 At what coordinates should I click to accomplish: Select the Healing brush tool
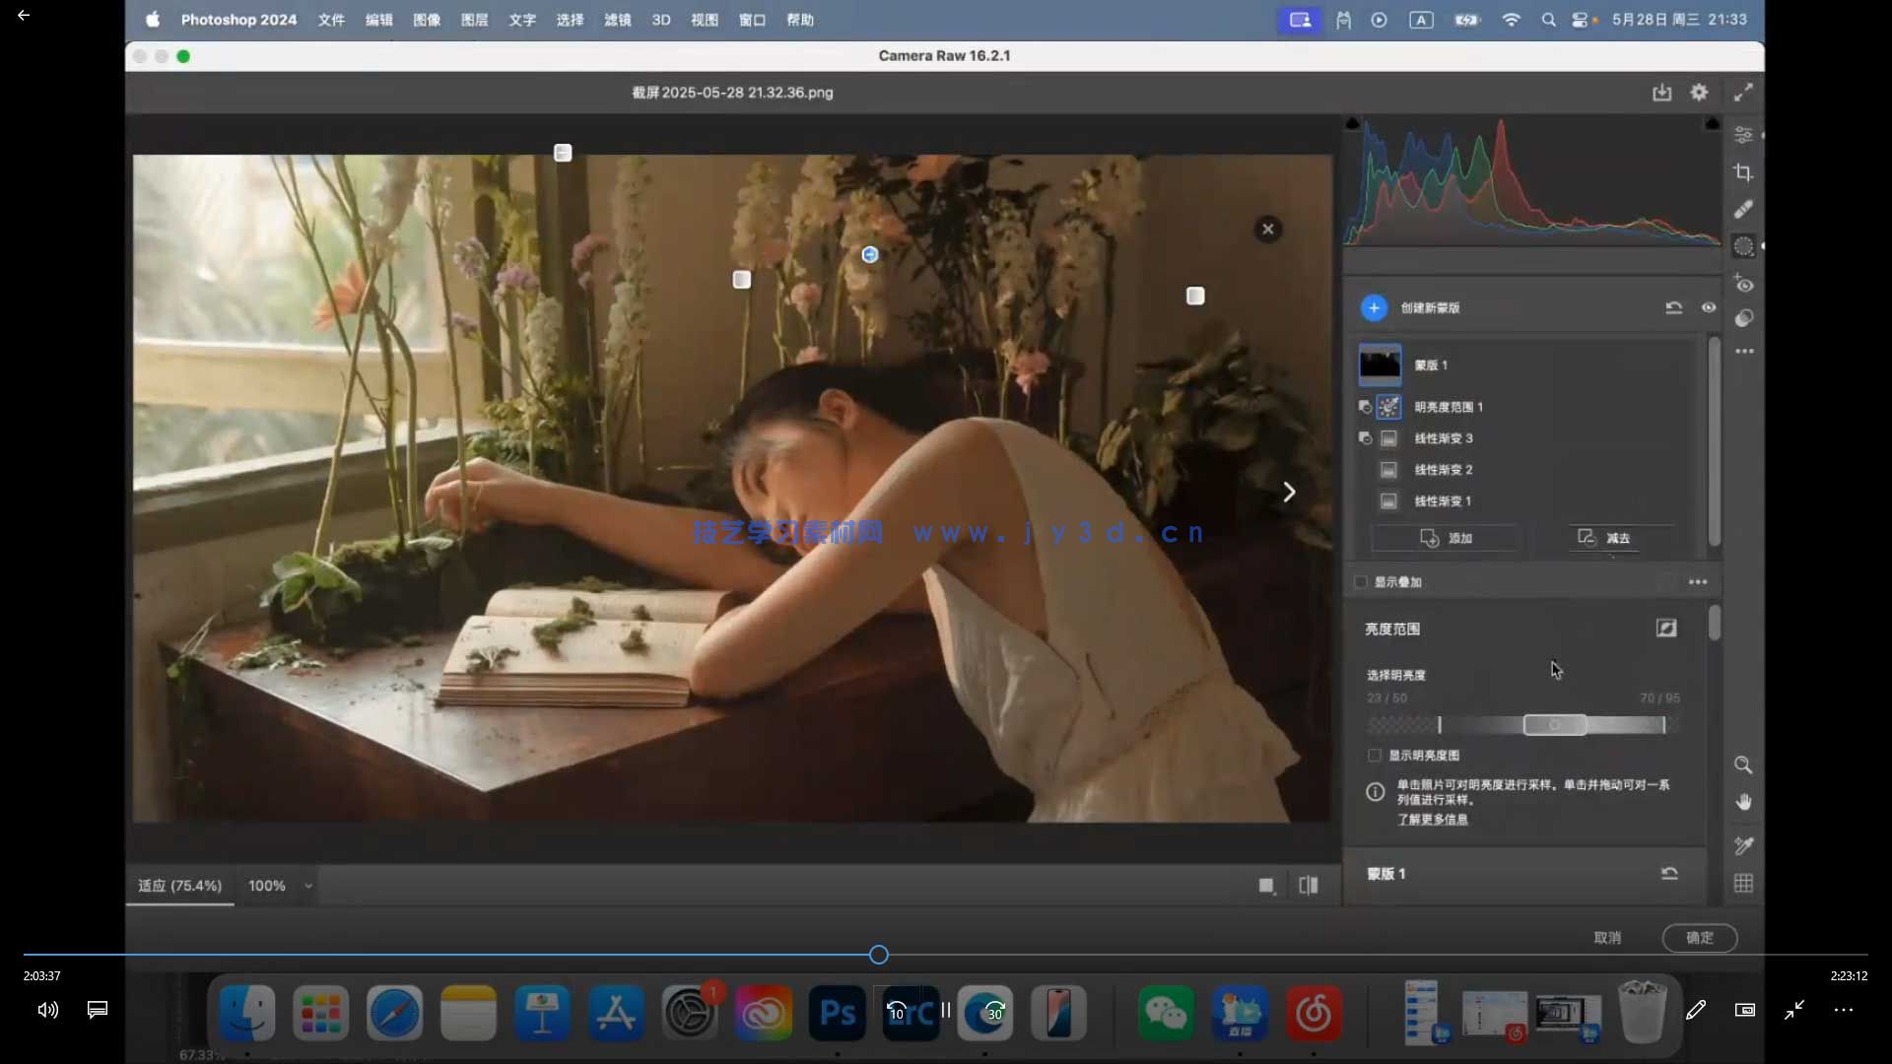pyautogui.click(x=1743, y=209)
